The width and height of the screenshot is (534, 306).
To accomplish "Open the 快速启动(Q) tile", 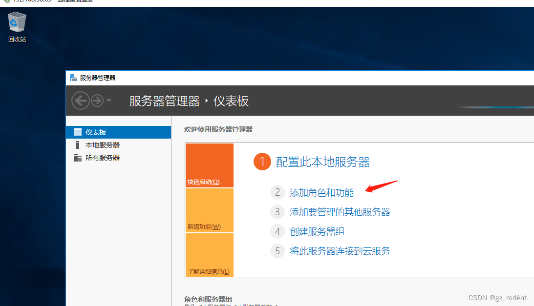I will (210, 165).
